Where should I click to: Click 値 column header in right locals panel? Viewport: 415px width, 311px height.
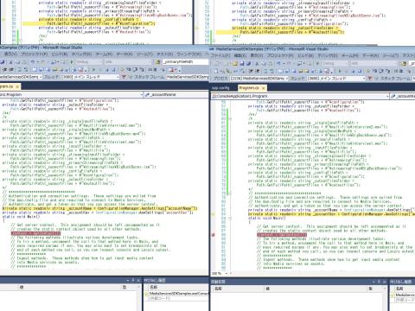click(x=268, y=289)
